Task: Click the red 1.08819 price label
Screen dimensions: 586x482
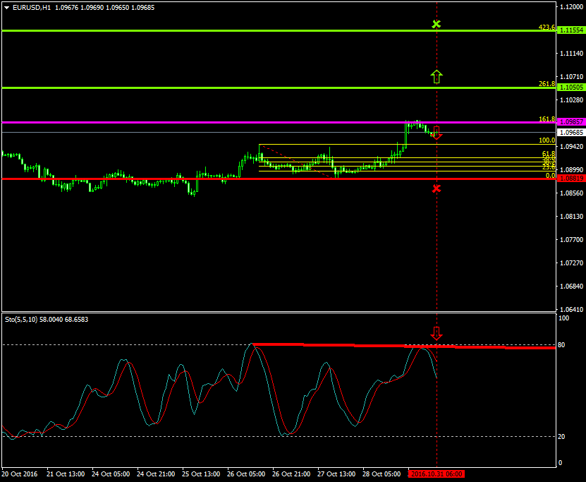Action: (570, 179)
